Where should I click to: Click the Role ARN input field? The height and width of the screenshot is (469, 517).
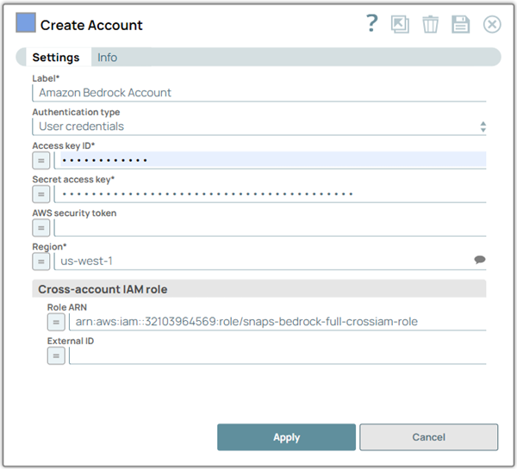click(x=277, y=322)
